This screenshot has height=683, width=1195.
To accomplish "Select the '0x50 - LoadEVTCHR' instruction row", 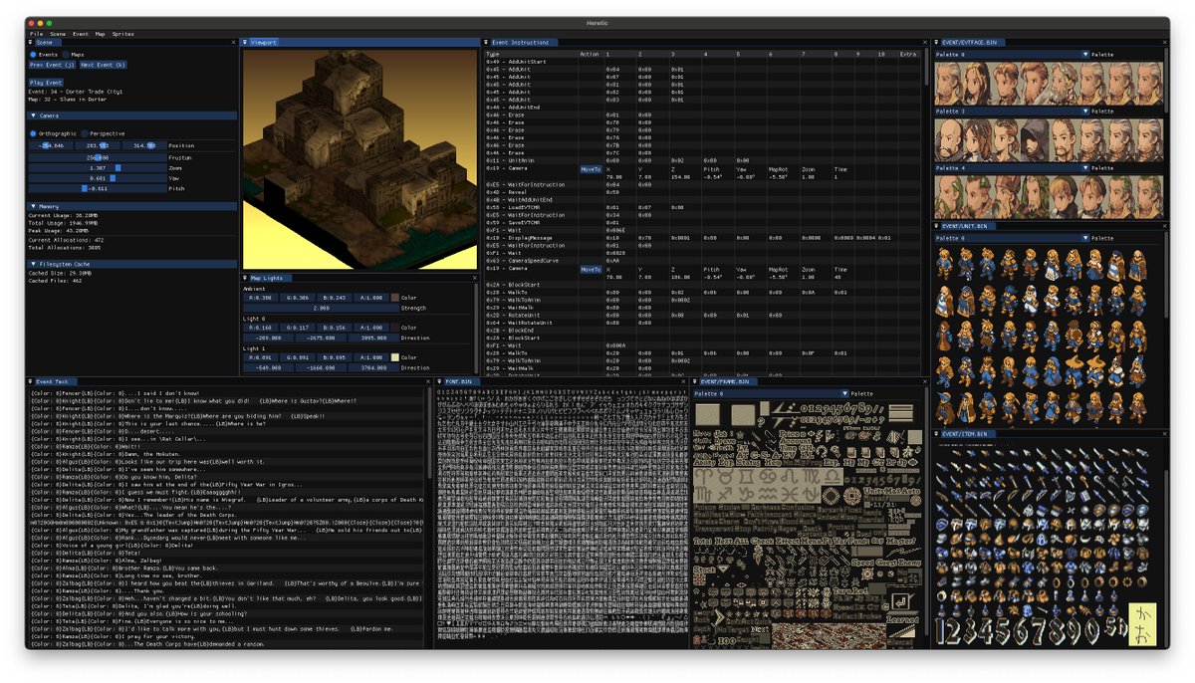I will point(701,207).
